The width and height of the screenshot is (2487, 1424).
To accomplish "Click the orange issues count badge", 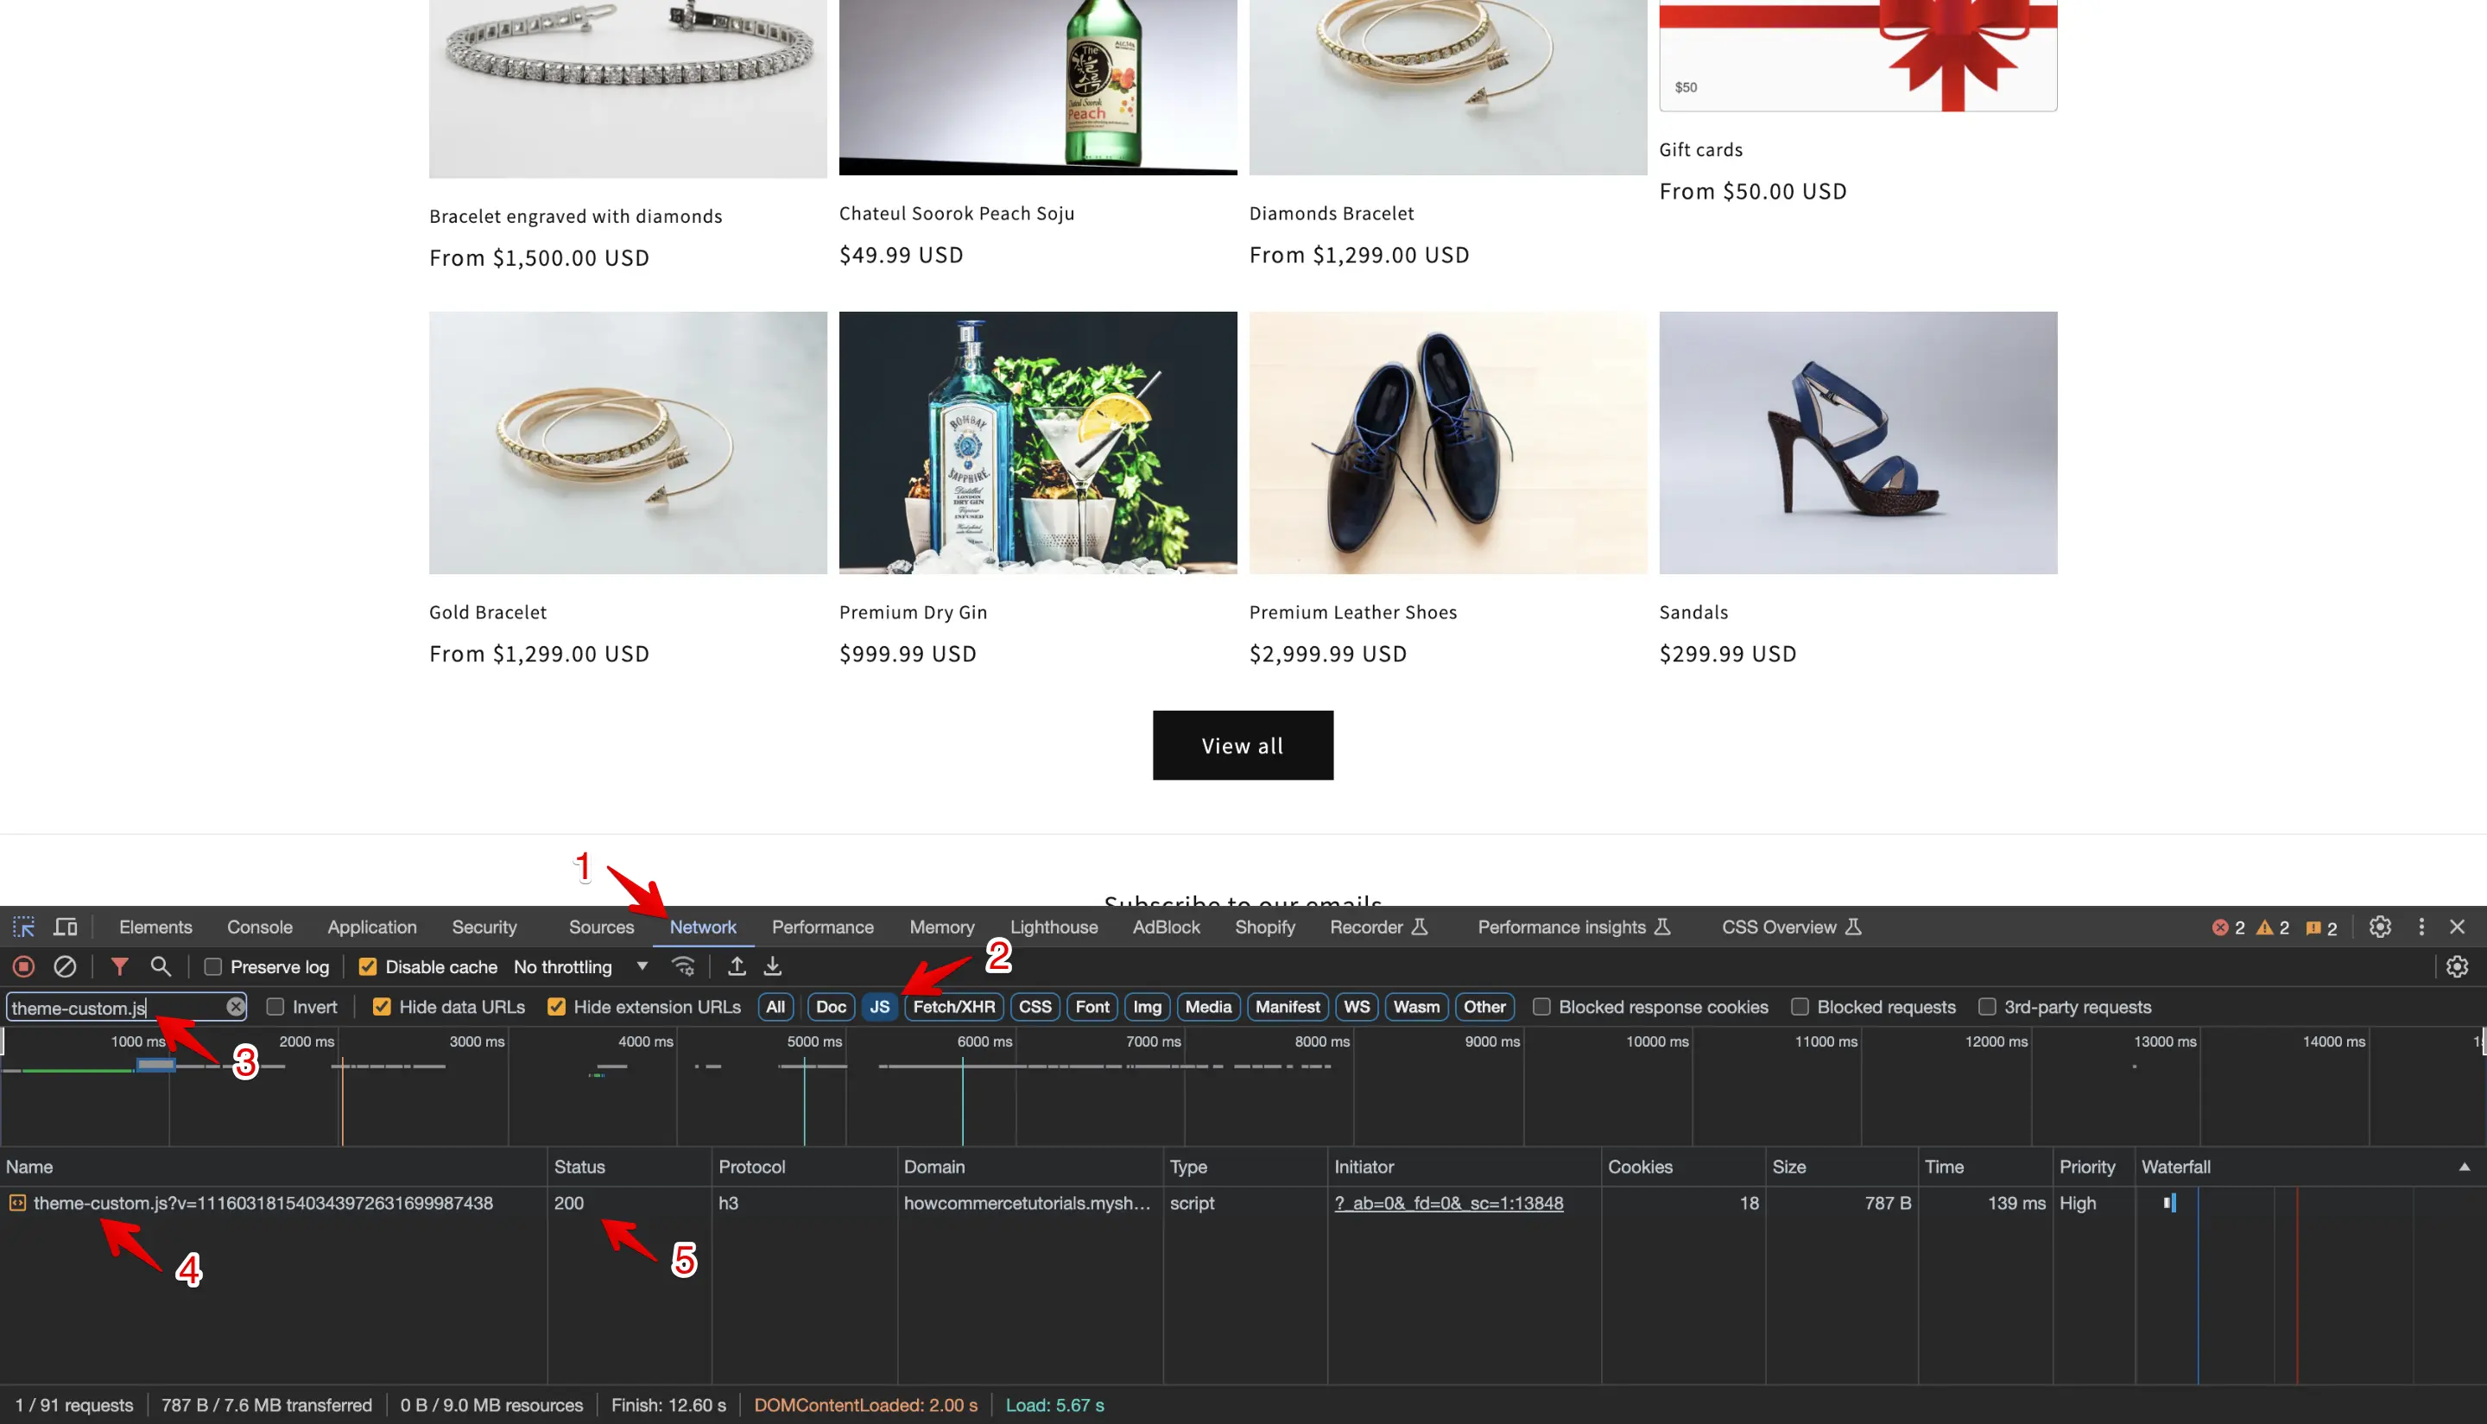I will (x=2320, y=927).
